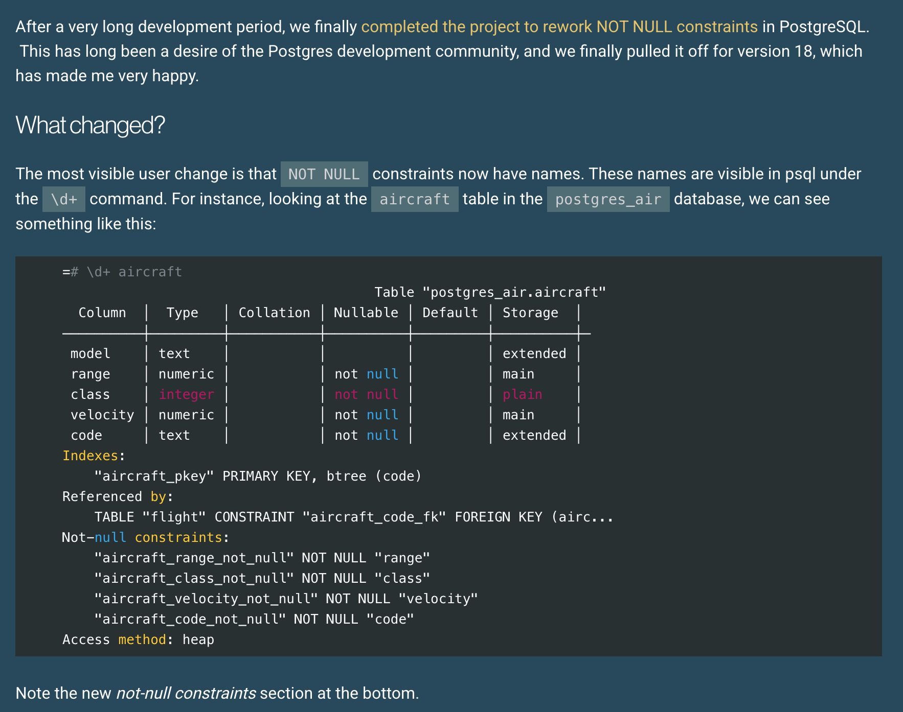903x712 pixels.
Task: Click the 'Type' column header
Action: (x=183, y=313)
